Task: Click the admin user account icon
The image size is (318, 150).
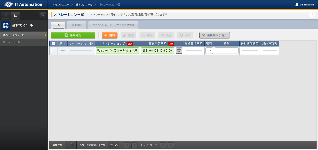Action: (297, 4)
